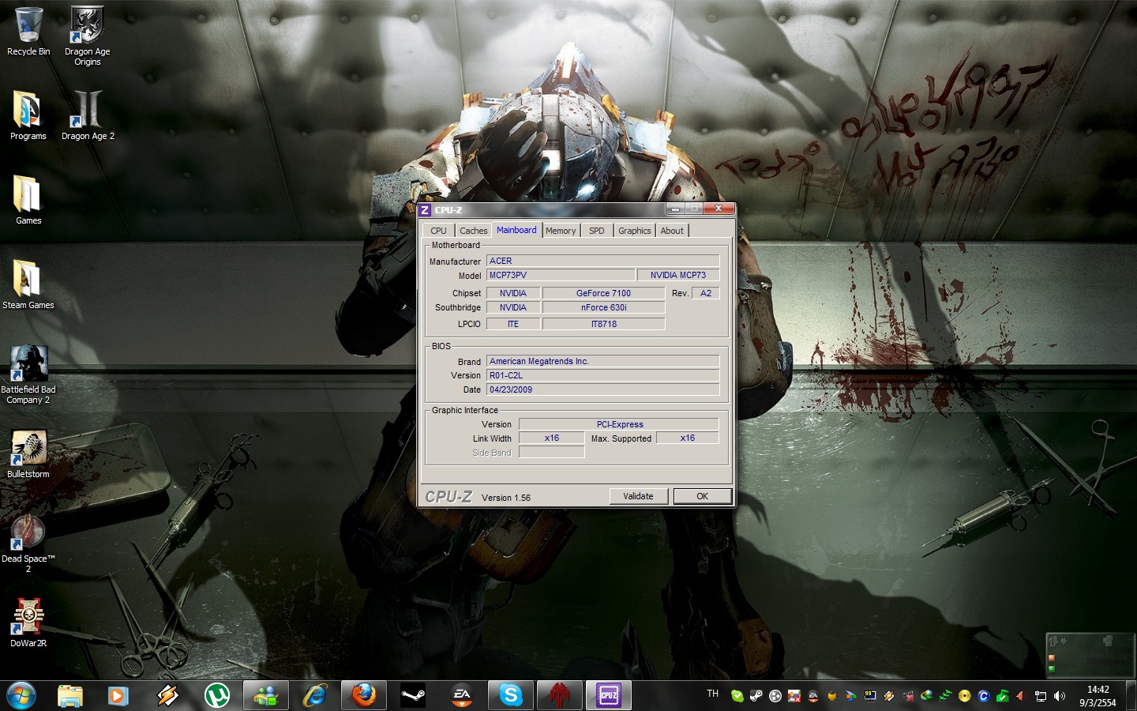The height and width of the screenshot is (711, 1137).
Task: Switch to the CPU tab in CPU-Z
Action: (x=438, y=231)
